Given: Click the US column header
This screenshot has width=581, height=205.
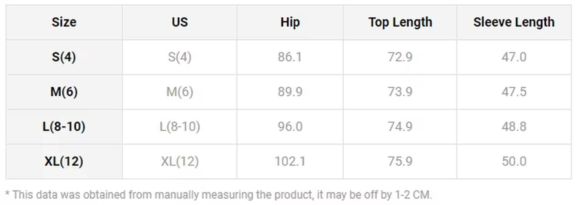Looking at the screenshot, I should pos(179,22).
